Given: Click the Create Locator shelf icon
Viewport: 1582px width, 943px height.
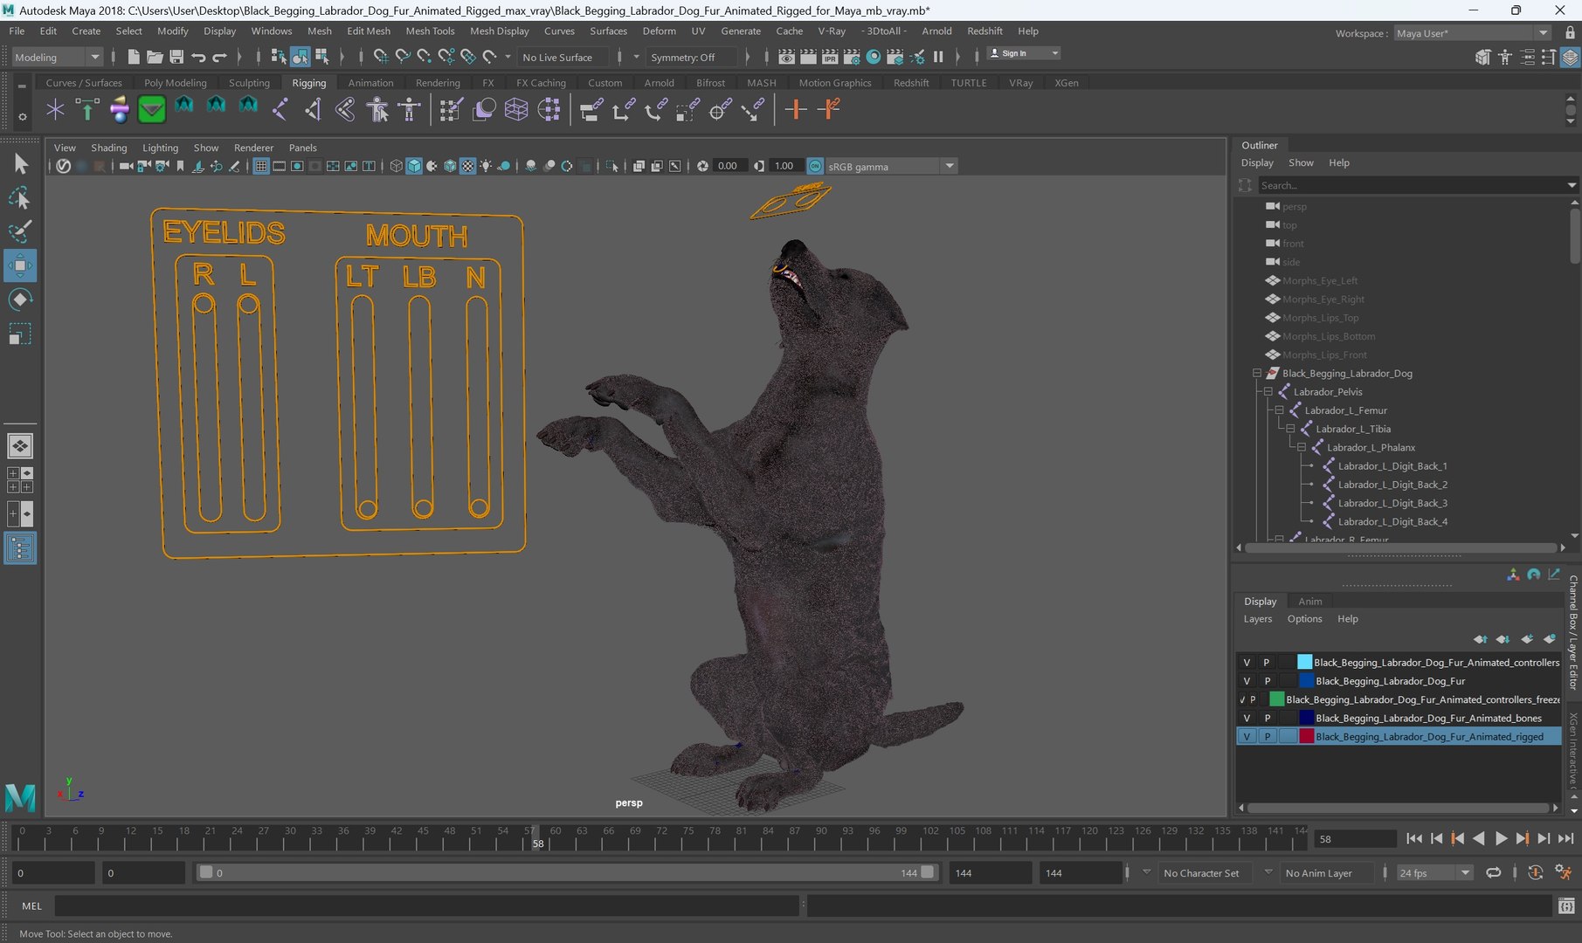Looking at the screenshot, I should pyautogui.click(x=55, y=109).
